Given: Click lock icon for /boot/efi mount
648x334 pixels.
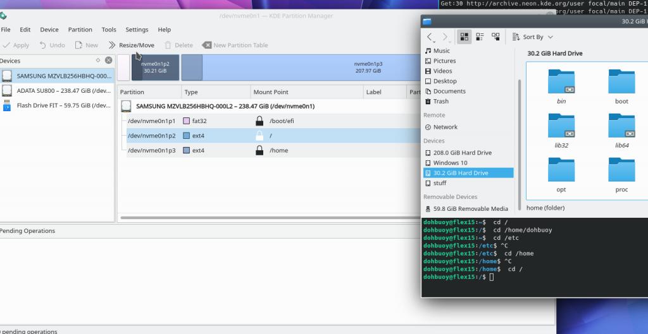Looking at the screenshot, I should click(259, 121).
